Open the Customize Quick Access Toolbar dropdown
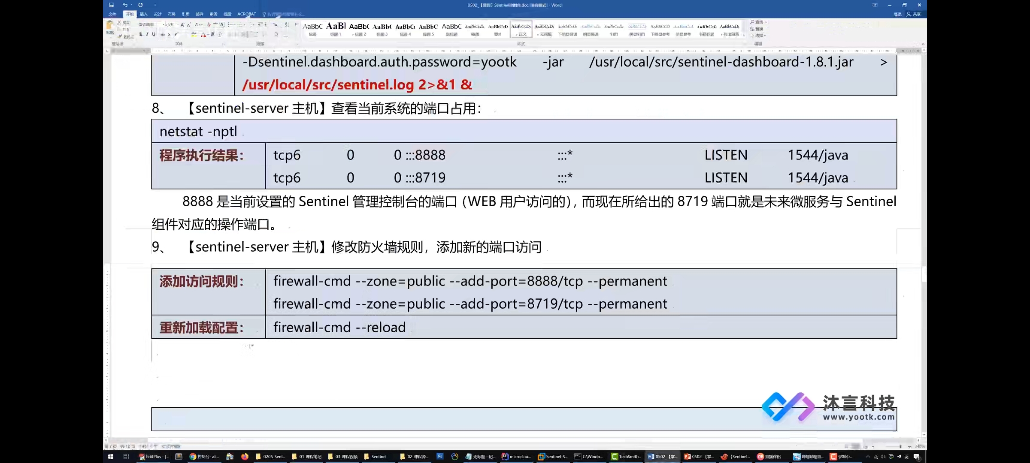 click(155, 5)
